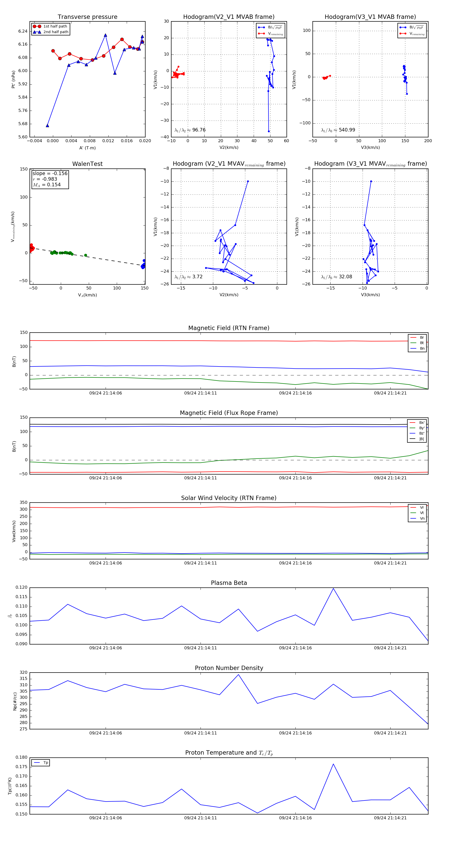
Task: Click the '09/24 21:14:06' tick under Plasma Beta
Action: pyautogui.click(x=106, y=648)
